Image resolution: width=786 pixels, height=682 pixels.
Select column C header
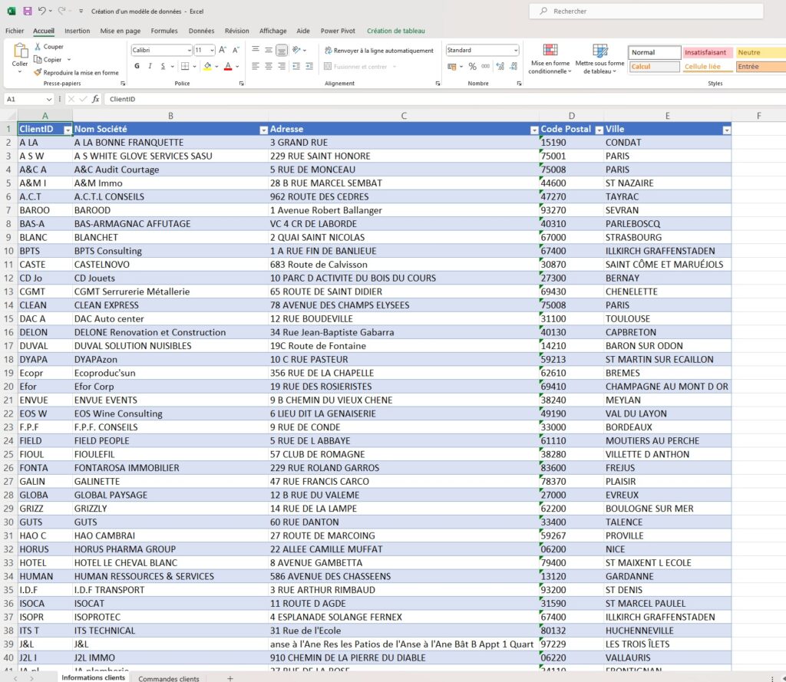click(x=404, y=116)
